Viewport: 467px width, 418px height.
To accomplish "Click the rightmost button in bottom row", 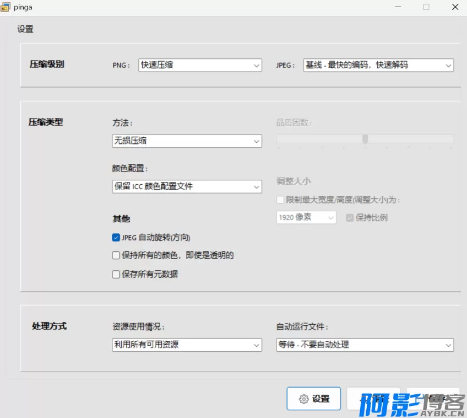I will pyautogui.click(x=433, y=398).
